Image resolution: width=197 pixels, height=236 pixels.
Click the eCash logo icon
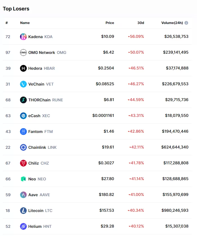click(23, 116)
